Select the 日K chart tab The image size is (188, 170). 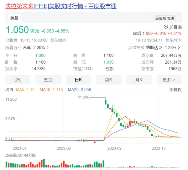point(78,80)
